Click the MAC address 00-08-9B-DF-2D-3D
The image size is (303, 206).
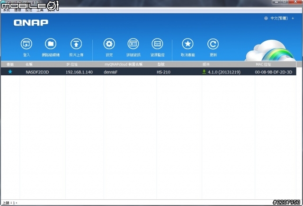274,72
